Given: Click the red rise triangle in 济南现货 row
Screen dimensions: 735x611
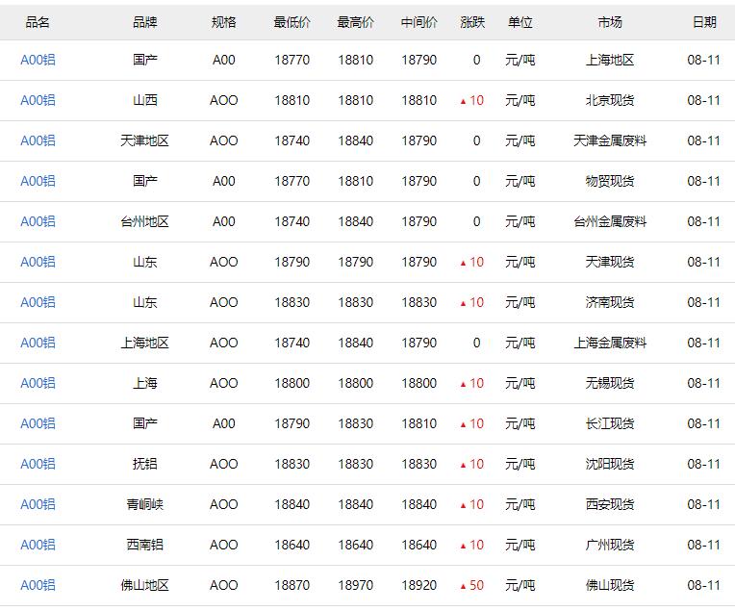Looking at the screenshot, I should [x=463, y=303].
